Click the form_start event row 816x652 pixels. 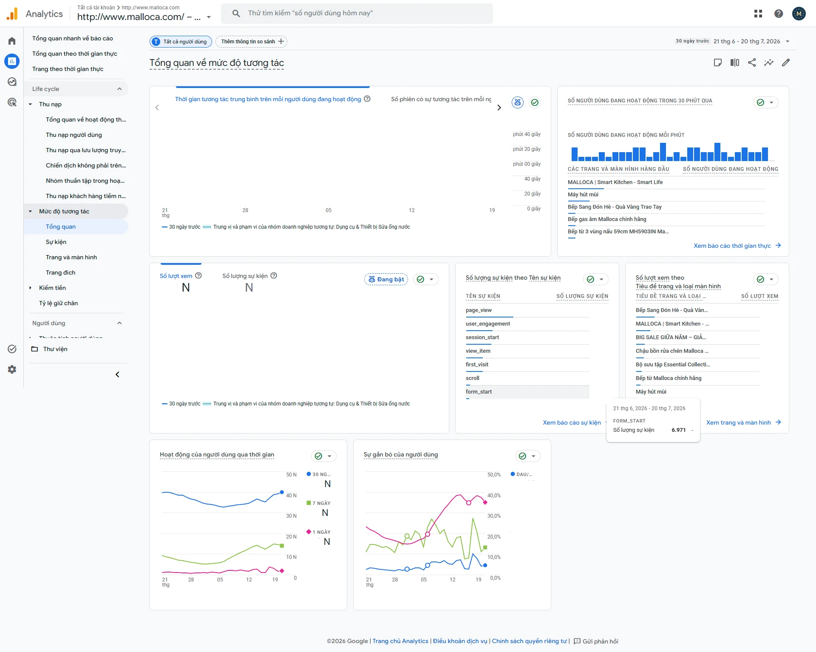[x=527, y=392]
